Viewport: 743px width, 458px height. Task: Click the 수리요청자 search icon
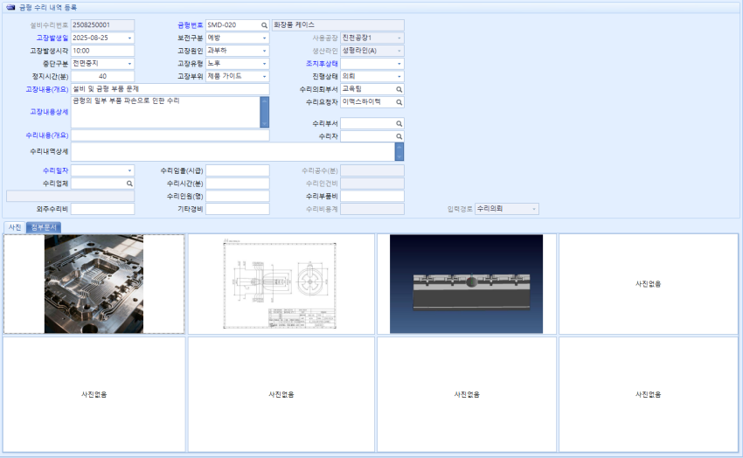[x=399, y=102]
